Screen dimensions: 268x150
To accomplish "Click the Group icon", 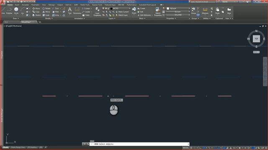I will (x=193, y=10).
